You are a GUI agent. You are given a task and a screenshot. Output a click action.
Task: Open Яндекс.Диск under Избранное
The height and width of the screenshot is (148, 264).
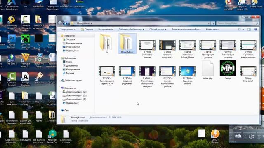[72, 51]
